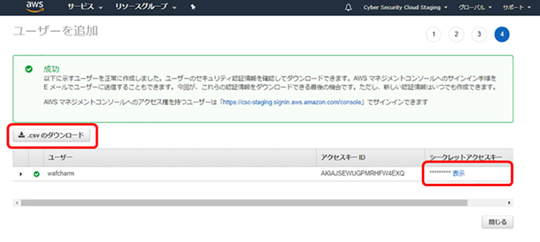This screenshot has height=242, width=540.
Task: Open Cyber Security Cloud Staging account menu
Action: click(405, 7)
